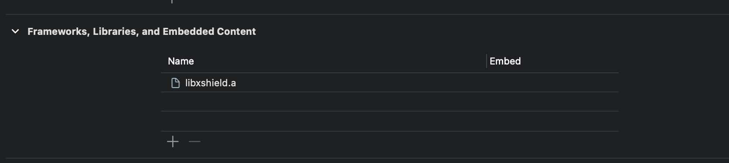
Task: Collapse the Frameworks, Libraries, and Embedded Content section
Action: pos(15,31)
